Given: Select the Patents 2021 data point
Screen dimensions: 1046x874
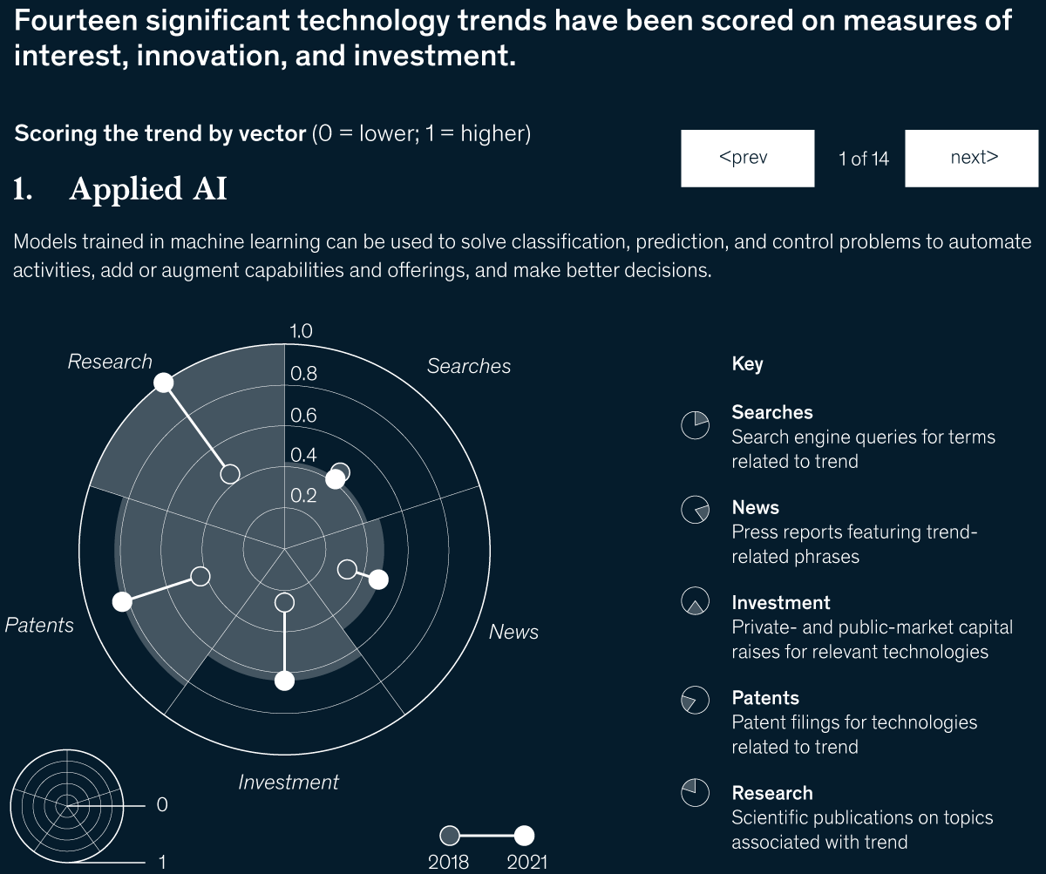Looking at the screenshot, I should coord(122,601).
